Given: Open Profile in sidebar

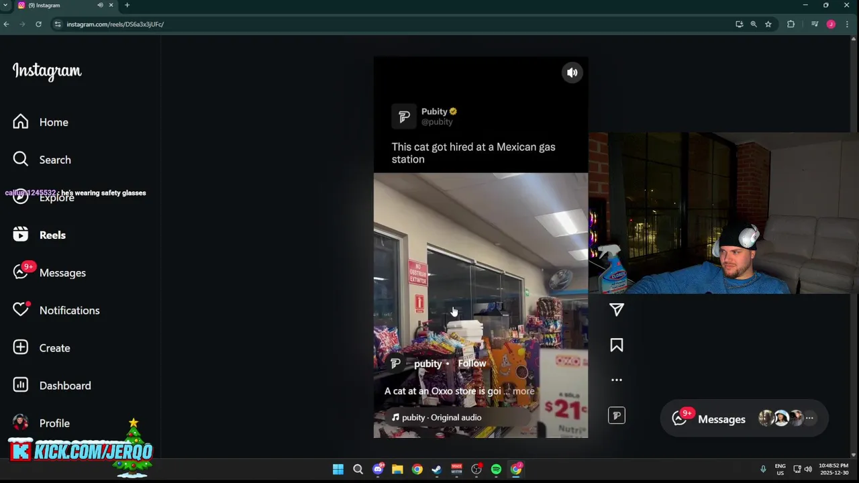Looking at the screenshot, I should coord(41,423).
